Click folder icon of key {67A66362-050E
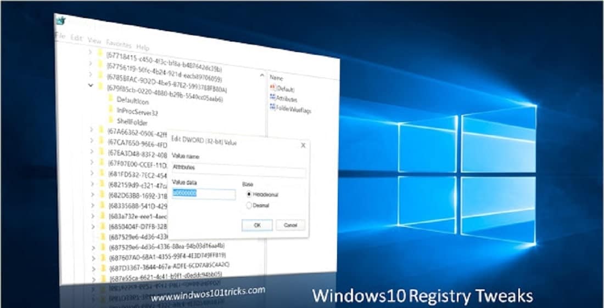Image resolution: width=604 pixels, height=308 pixels. click(102, 129)
